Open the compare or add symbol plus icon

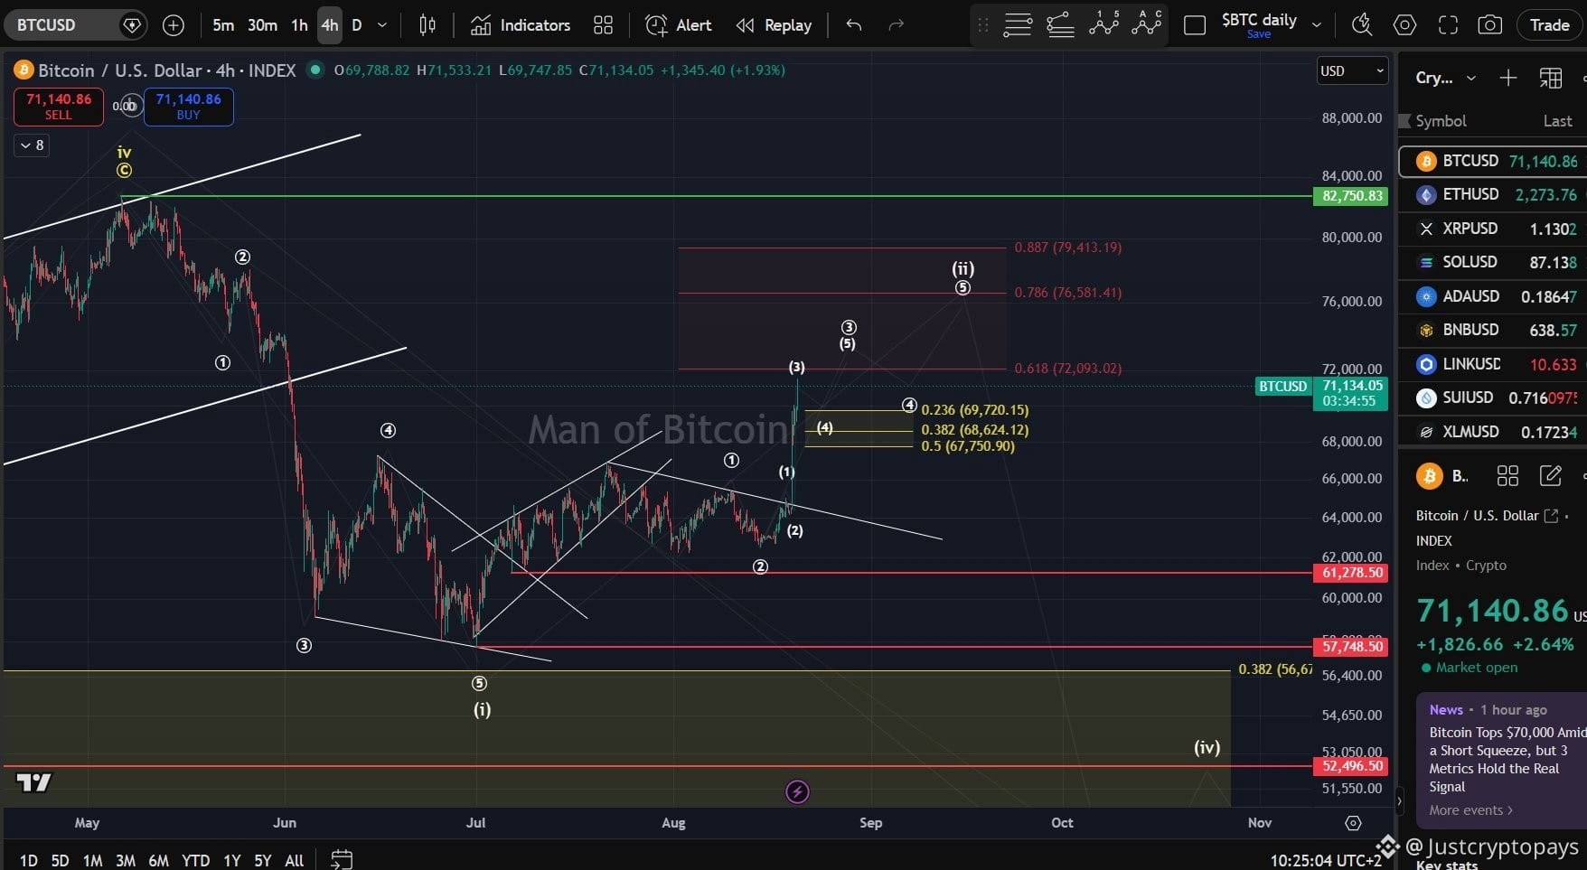173,25
